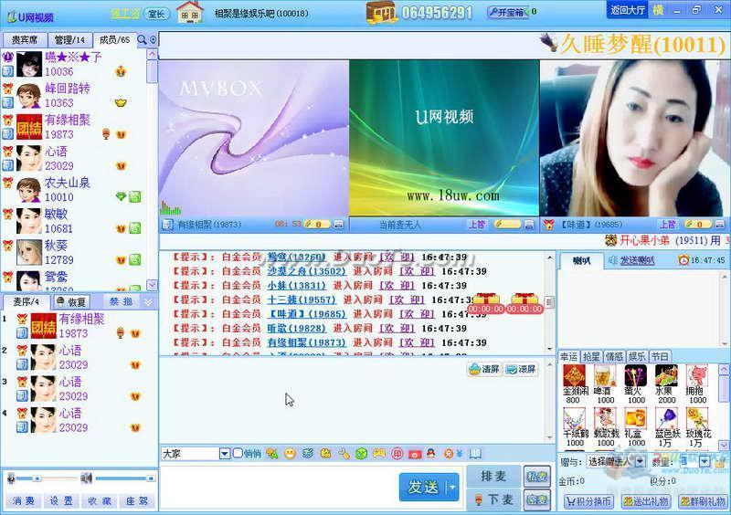This screenshot has height=515, width=731.
Task: Click the speaker volume icon
Action: click(86, 478)
